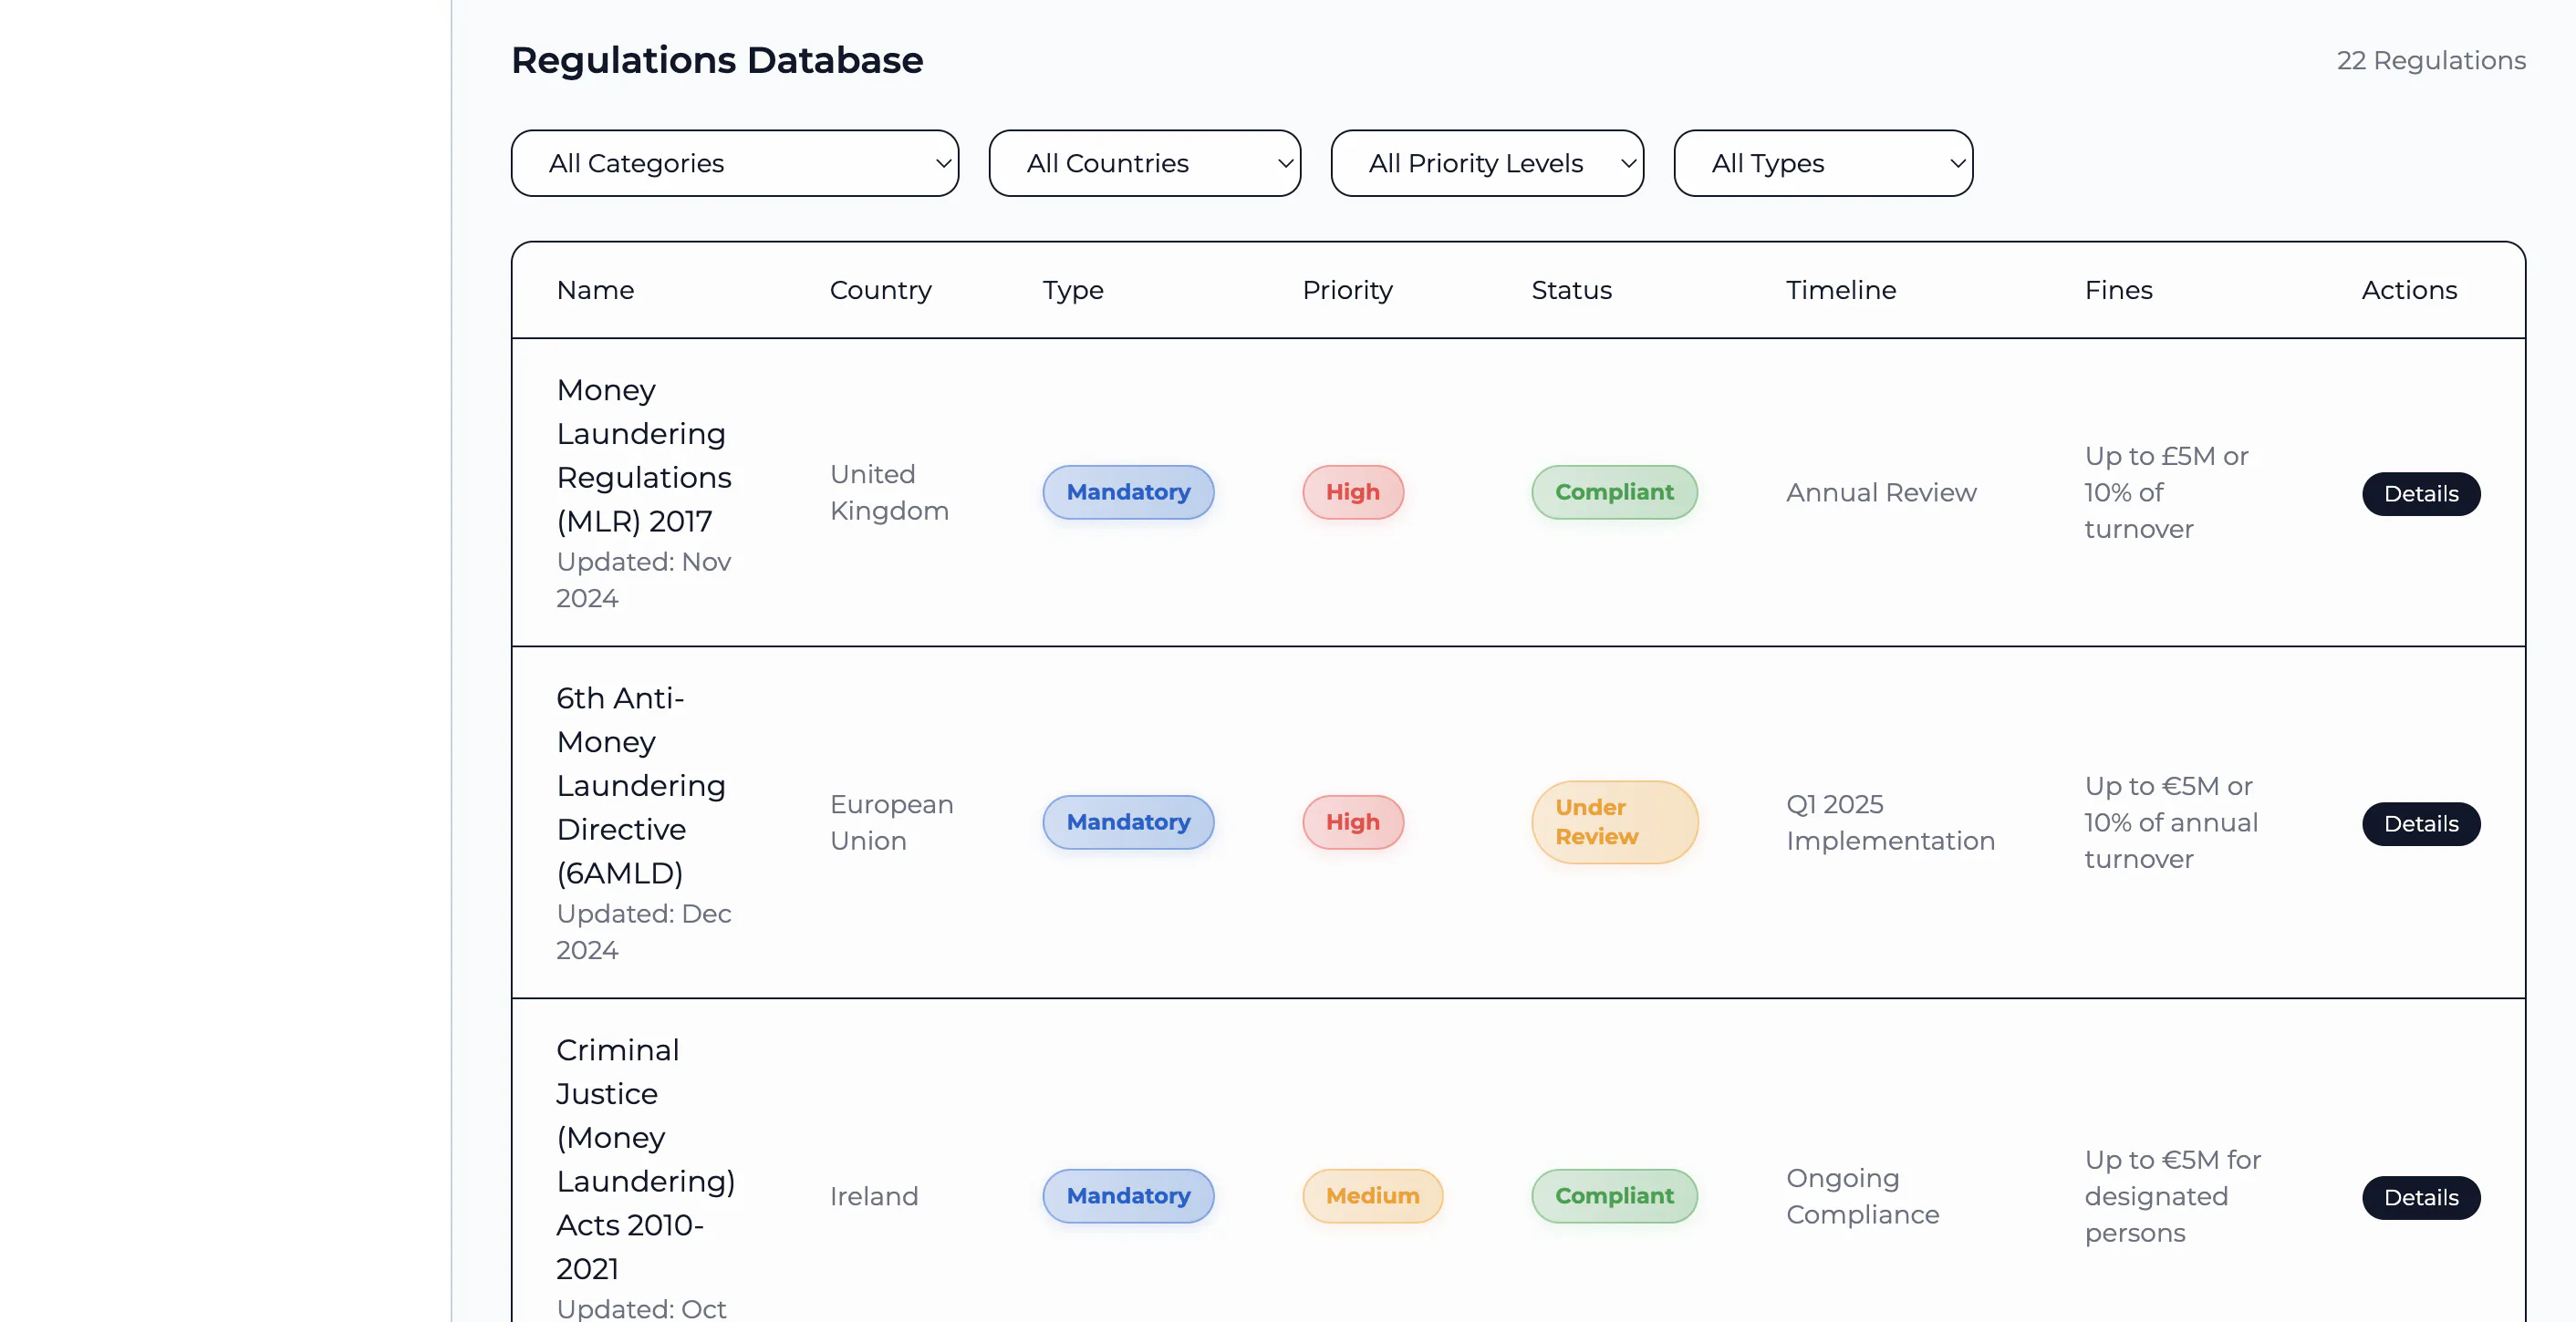Open the All Categories dropdown
Image resolution: width=2576 pixels, height=1322 pixels.
(734, 163)
